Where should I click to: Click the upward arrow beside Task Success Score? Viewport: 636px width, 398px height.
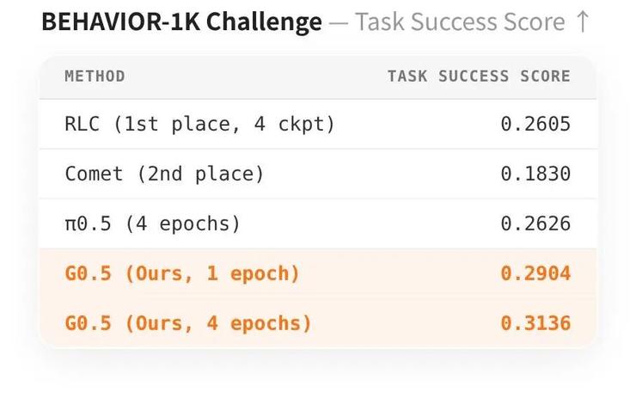(583, 21)
